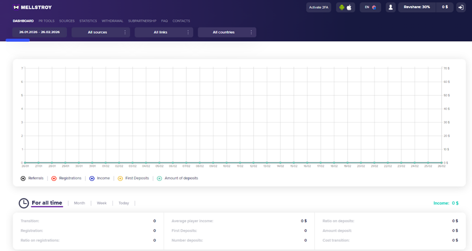Toggle the Income chart series
Viewport: 472px width, 251px height.
[92, 179]
